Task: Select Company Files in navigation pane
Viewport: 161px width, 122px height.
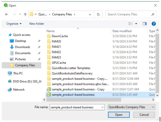Action: [x=21, y=65]
